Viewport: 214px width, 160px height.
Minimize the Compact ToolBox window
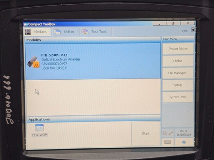[x=160, y=23]
